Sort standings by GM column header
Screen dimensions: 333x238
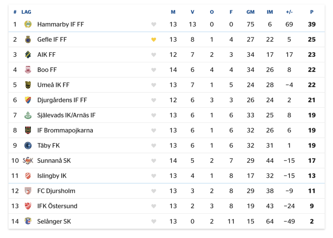pyautogui.click(x=250, y=12)
